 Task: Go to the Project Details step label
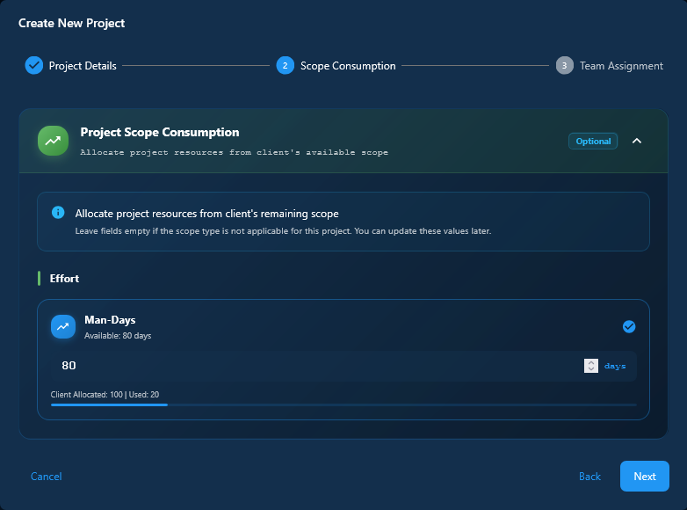click(83, 66)
